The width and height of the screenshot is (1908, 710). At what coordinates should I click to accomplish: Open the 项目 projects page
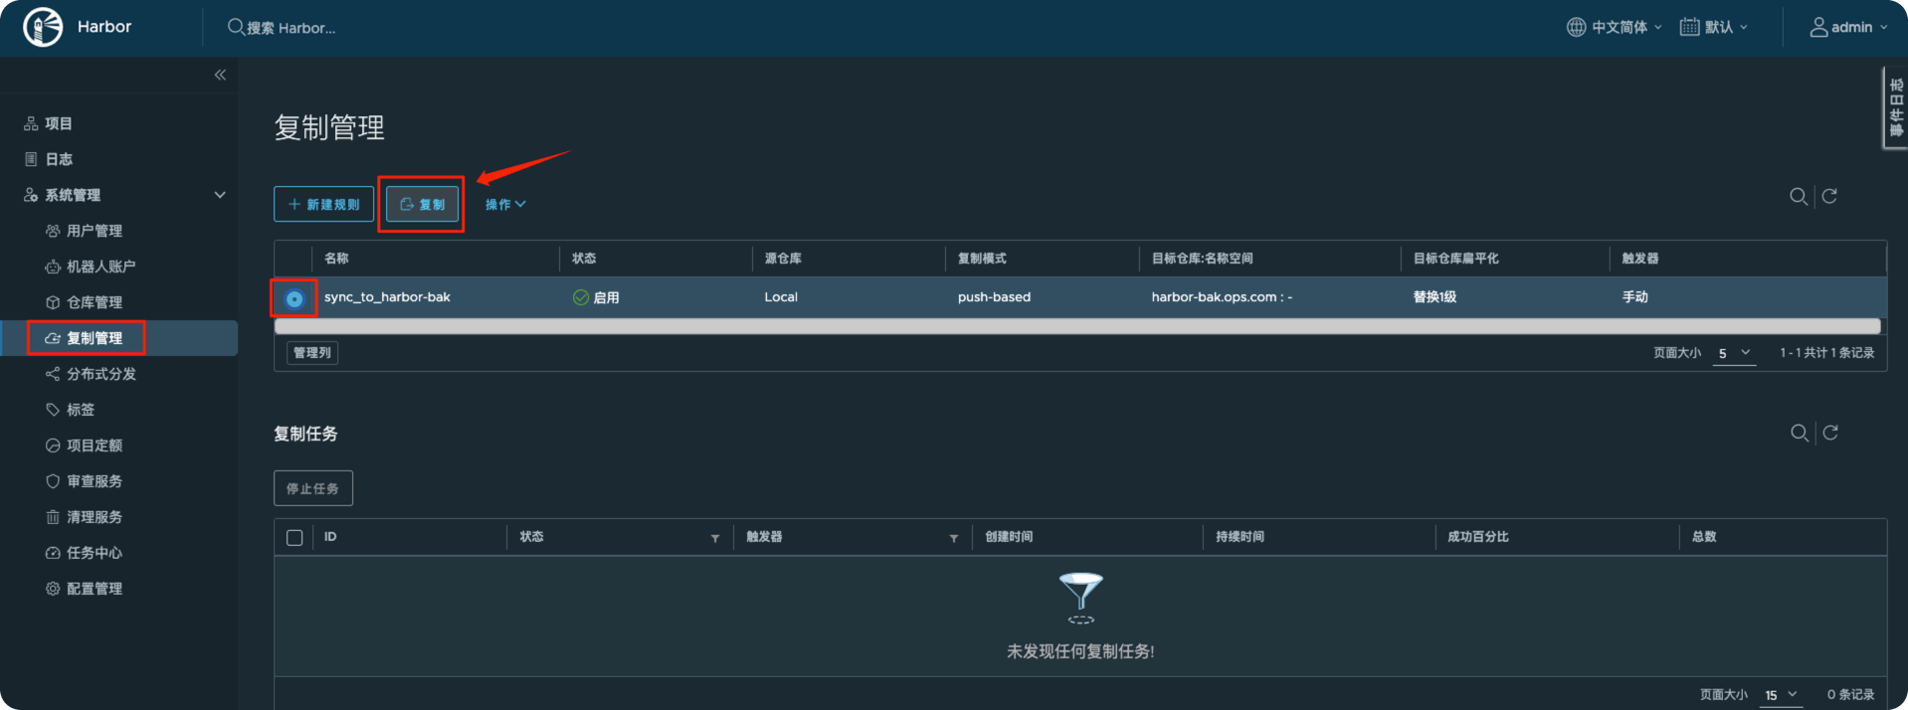59,123
